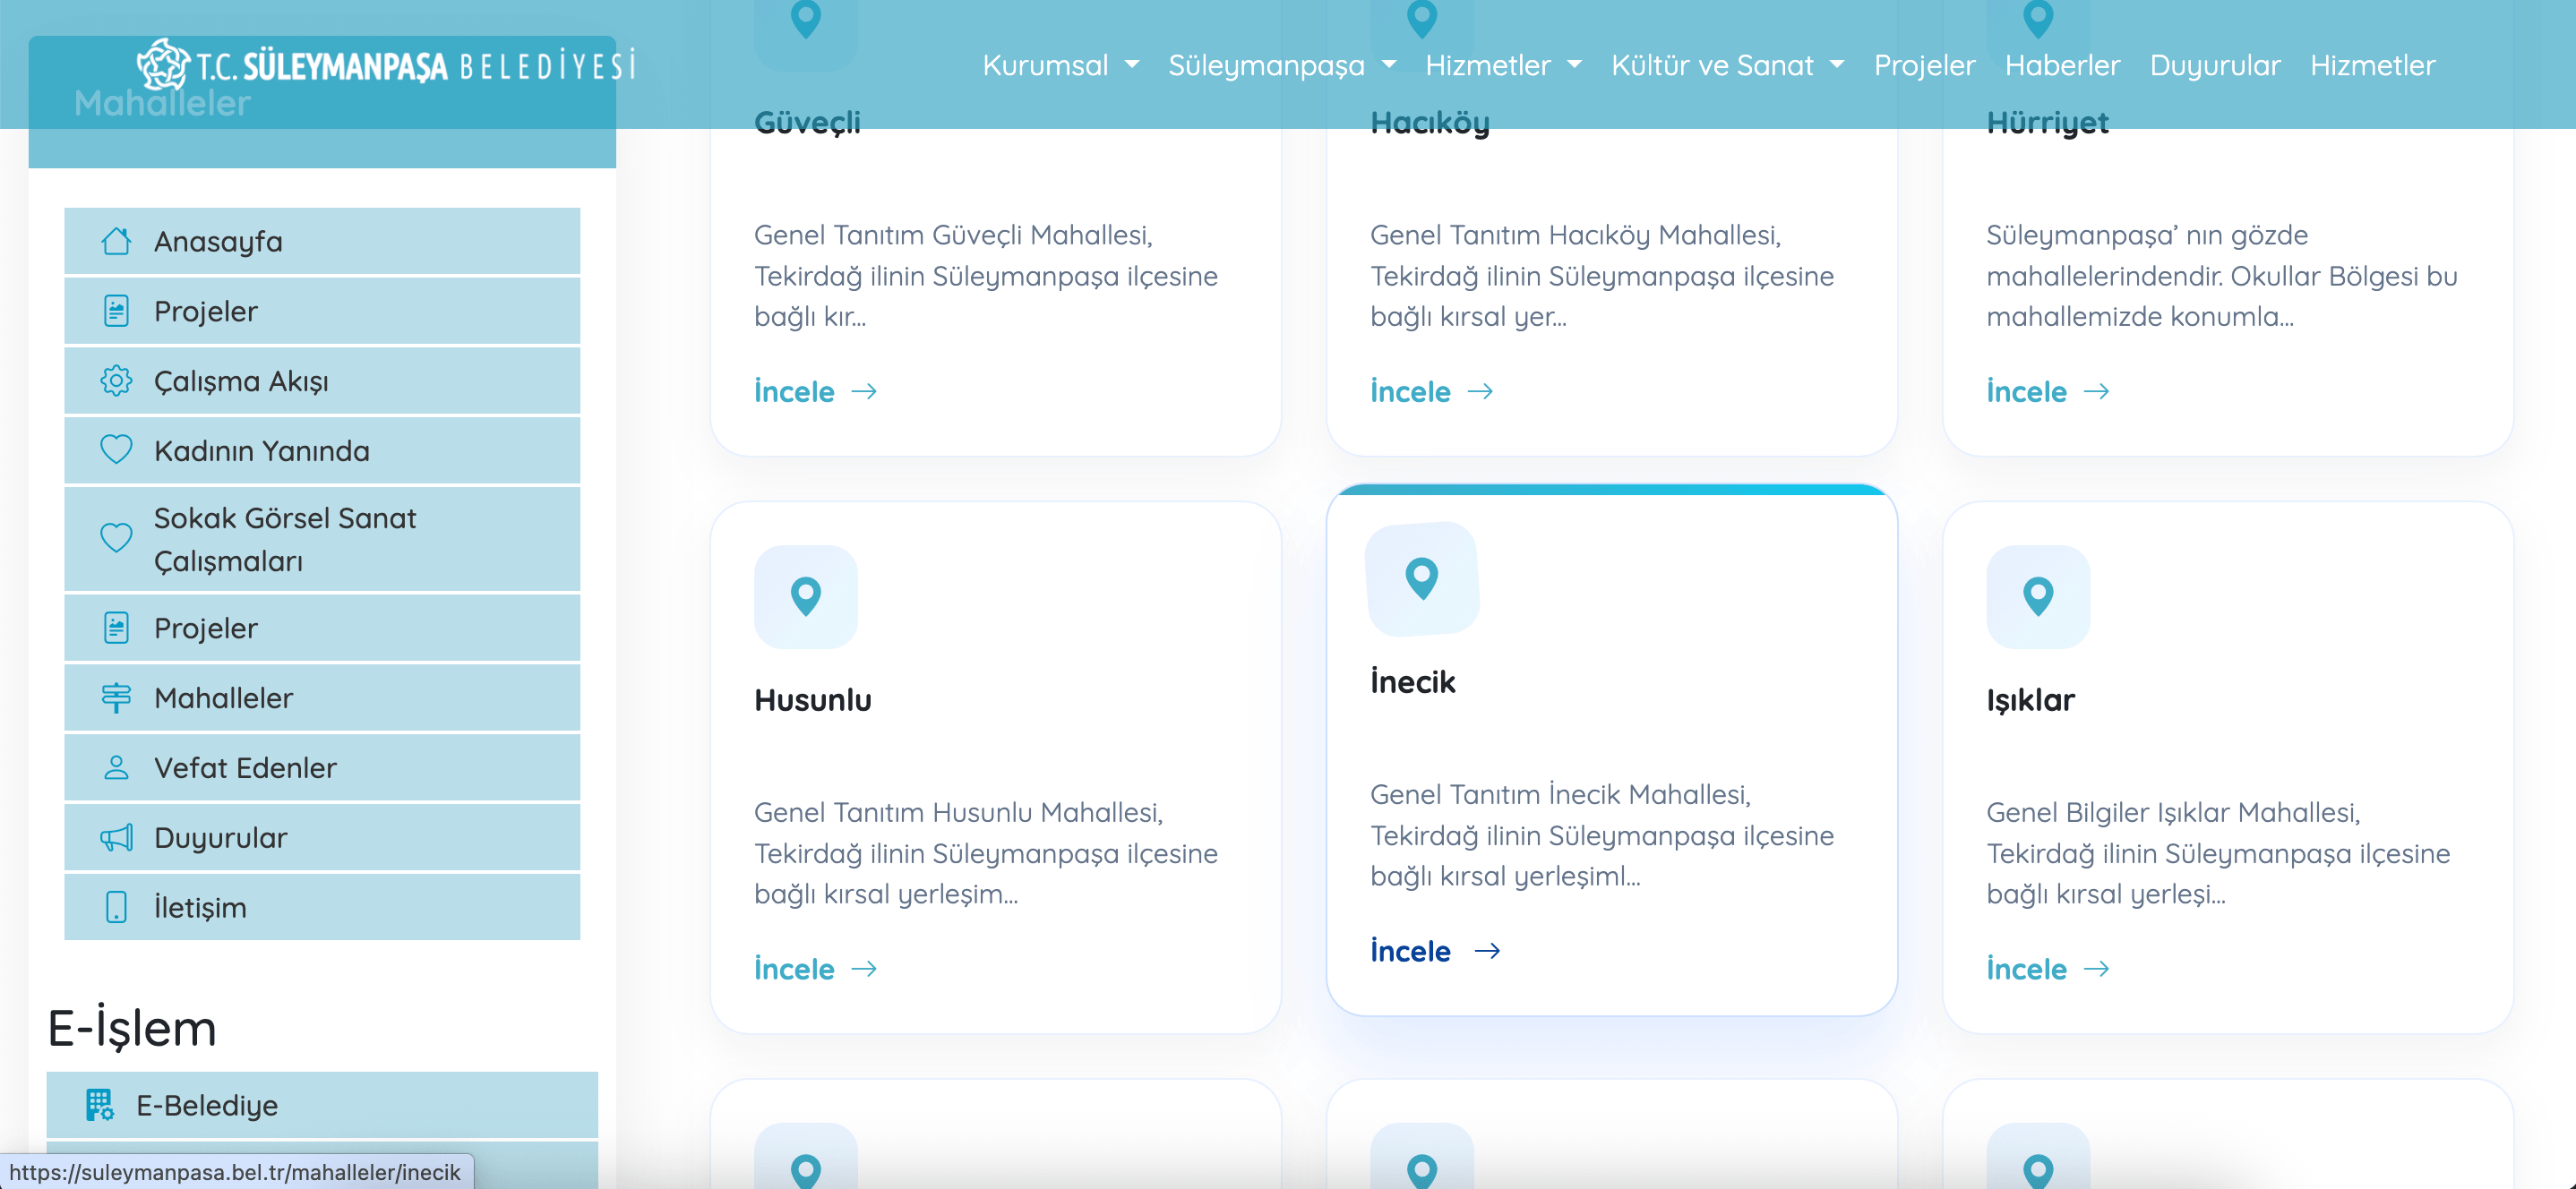The image size is (2576, 1189).
Task: Click İncele link on Husunlu card
Action: point(794,969)
